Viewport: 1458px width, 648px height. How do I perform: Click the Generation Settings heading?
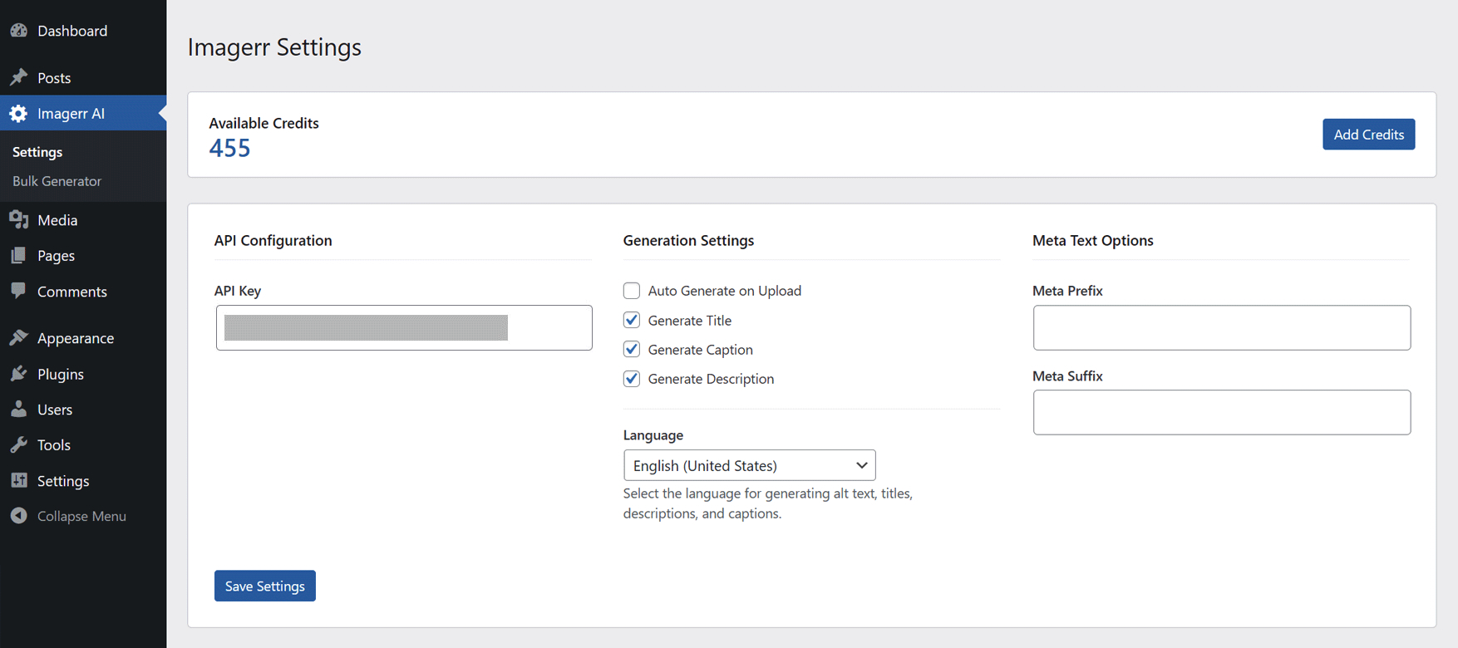tap(688, 240)
